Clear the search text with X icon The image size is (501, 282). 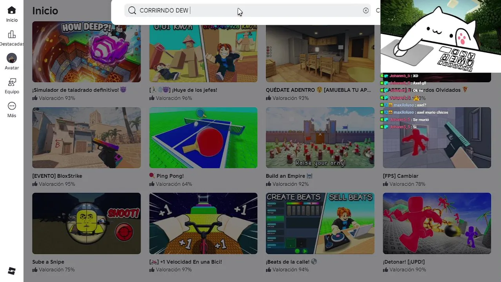point(366,11)
